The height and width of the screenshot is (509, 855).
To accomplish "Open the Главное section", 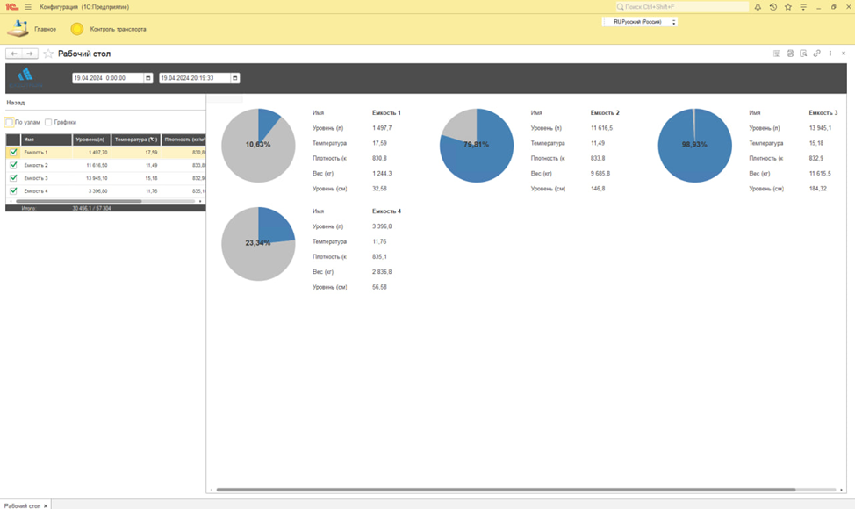I will pyautogui.click(x=46, y=30).
